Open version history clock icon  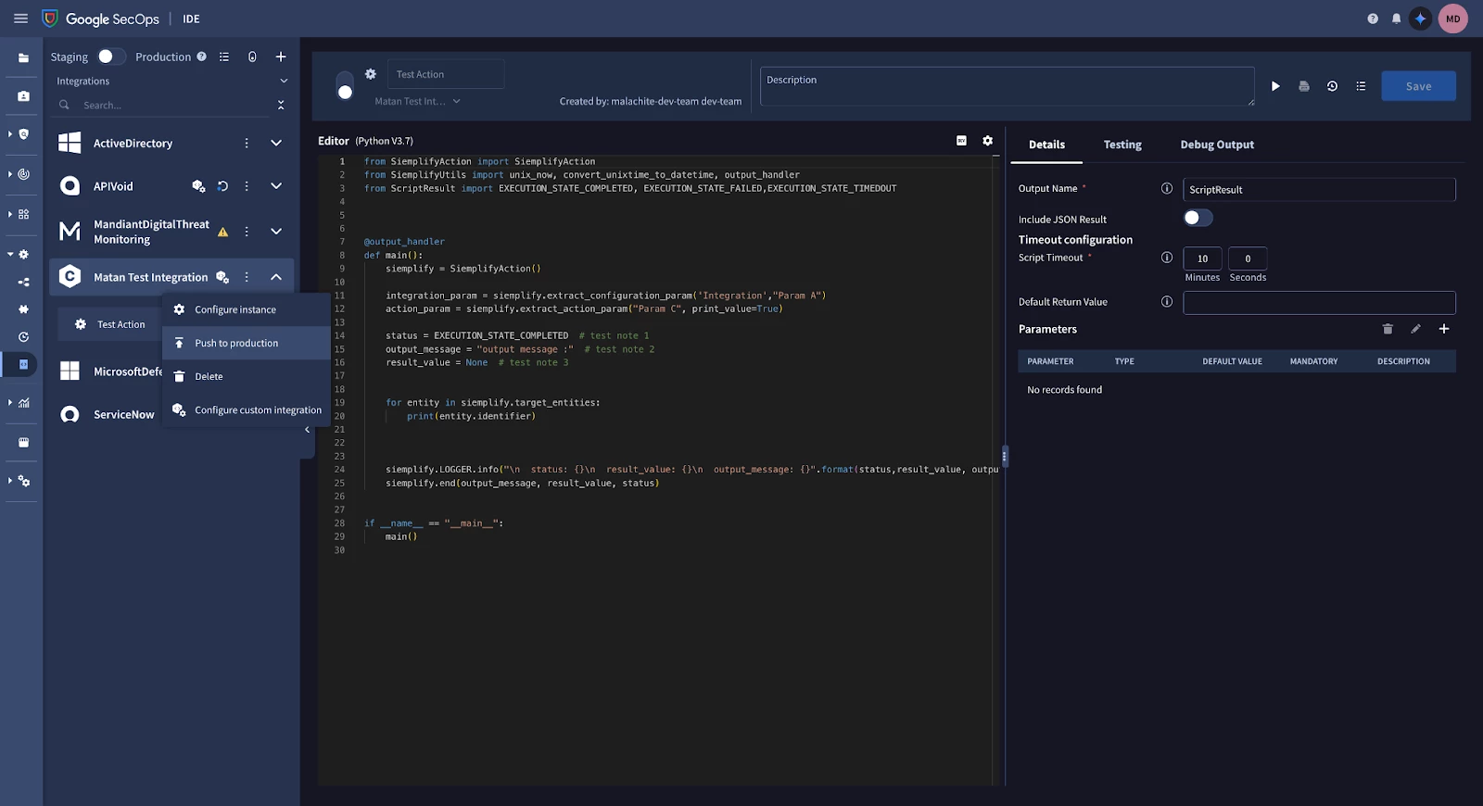pos(1332,86)
